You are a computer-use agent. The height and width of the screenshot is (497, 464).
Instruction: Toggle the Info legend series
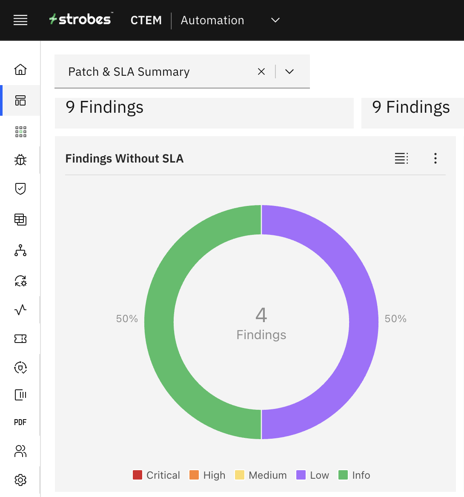point(354,475)
